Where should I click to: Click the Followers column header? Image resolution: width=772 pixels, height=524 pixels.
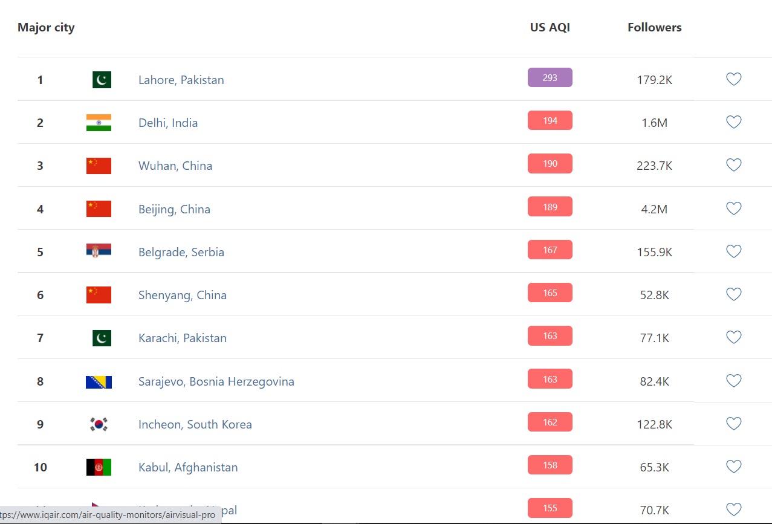point(654,27)
